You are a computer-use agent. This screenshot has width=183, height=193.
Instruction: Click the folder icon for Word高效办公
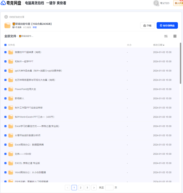[x=11, y=172]
